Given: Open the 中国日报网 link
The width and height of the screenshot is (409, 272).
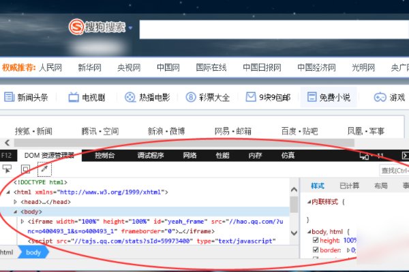Looking at the screenshot, I should (262, 68).
